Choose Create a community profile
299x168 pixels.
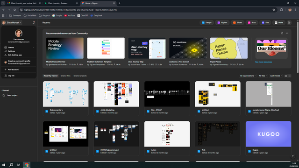(19, 62)
